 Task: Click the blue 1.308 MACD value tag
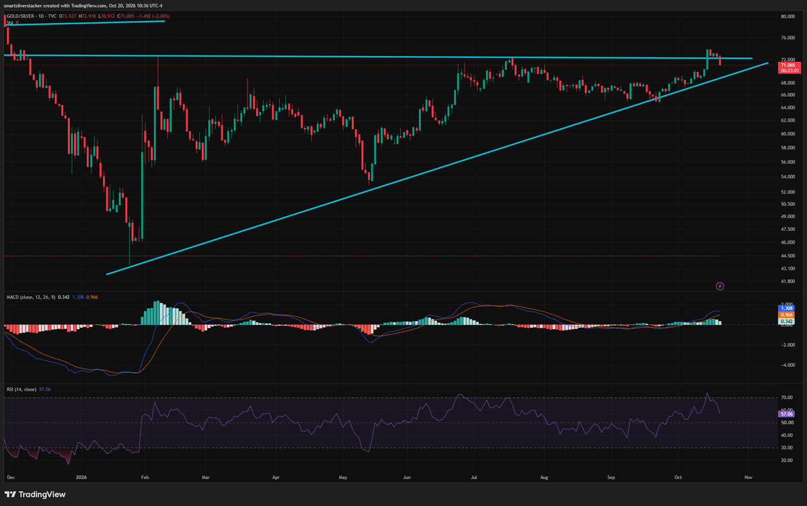pyautogui.click(x=786, y=308)
